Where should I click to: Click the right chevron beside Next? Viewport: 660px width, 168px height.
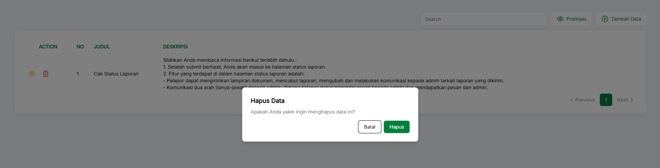(x=632, y=100)
